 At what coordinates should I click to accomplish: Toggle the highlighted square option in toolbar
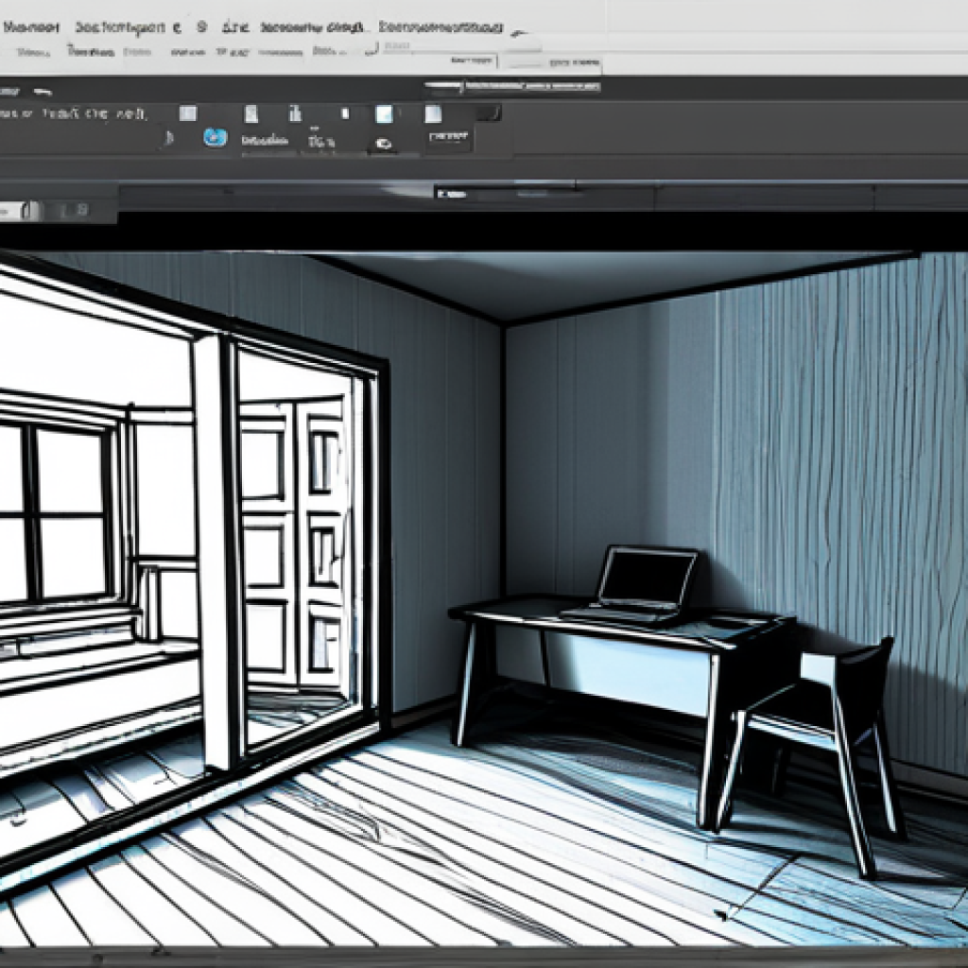pyautogui.click(x=383, y=113)
